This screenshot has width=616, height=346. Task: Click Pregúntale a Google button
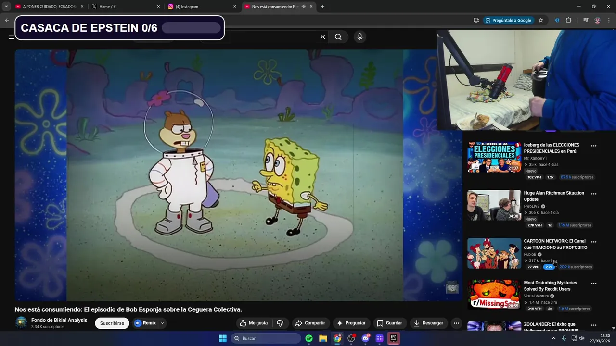508,20
